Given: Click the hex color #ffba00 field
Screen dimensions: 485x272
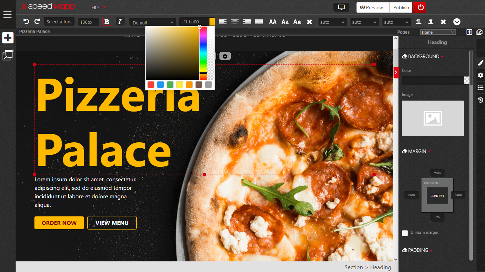Looking at the screenshot, I should tap(194, 22).
